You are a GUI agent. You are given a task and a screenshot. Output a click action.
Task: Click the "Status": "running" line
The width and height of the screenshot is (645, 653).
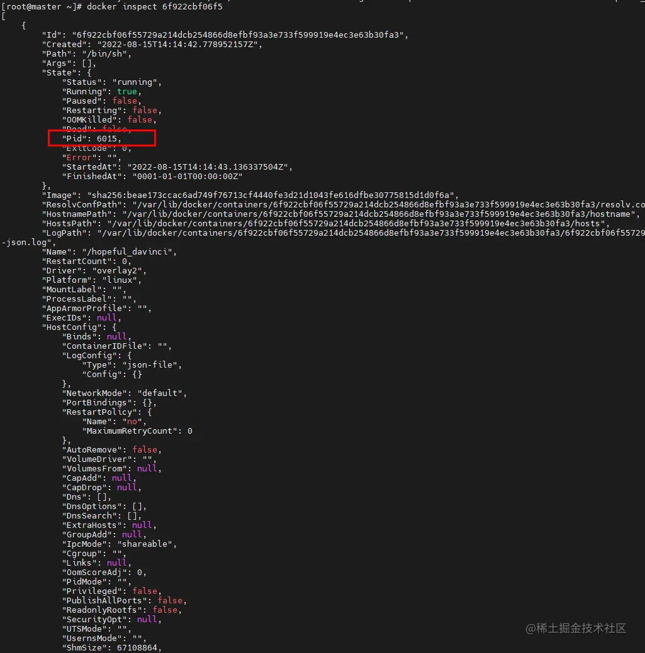pos(112,82)
